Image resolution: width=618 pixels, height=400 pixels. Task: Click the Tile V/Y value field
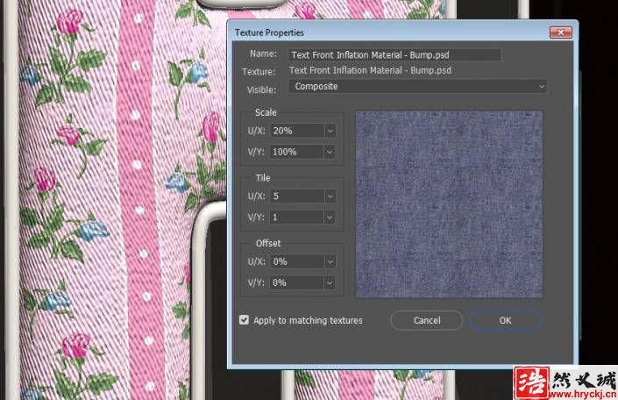[x=297, y=218]
